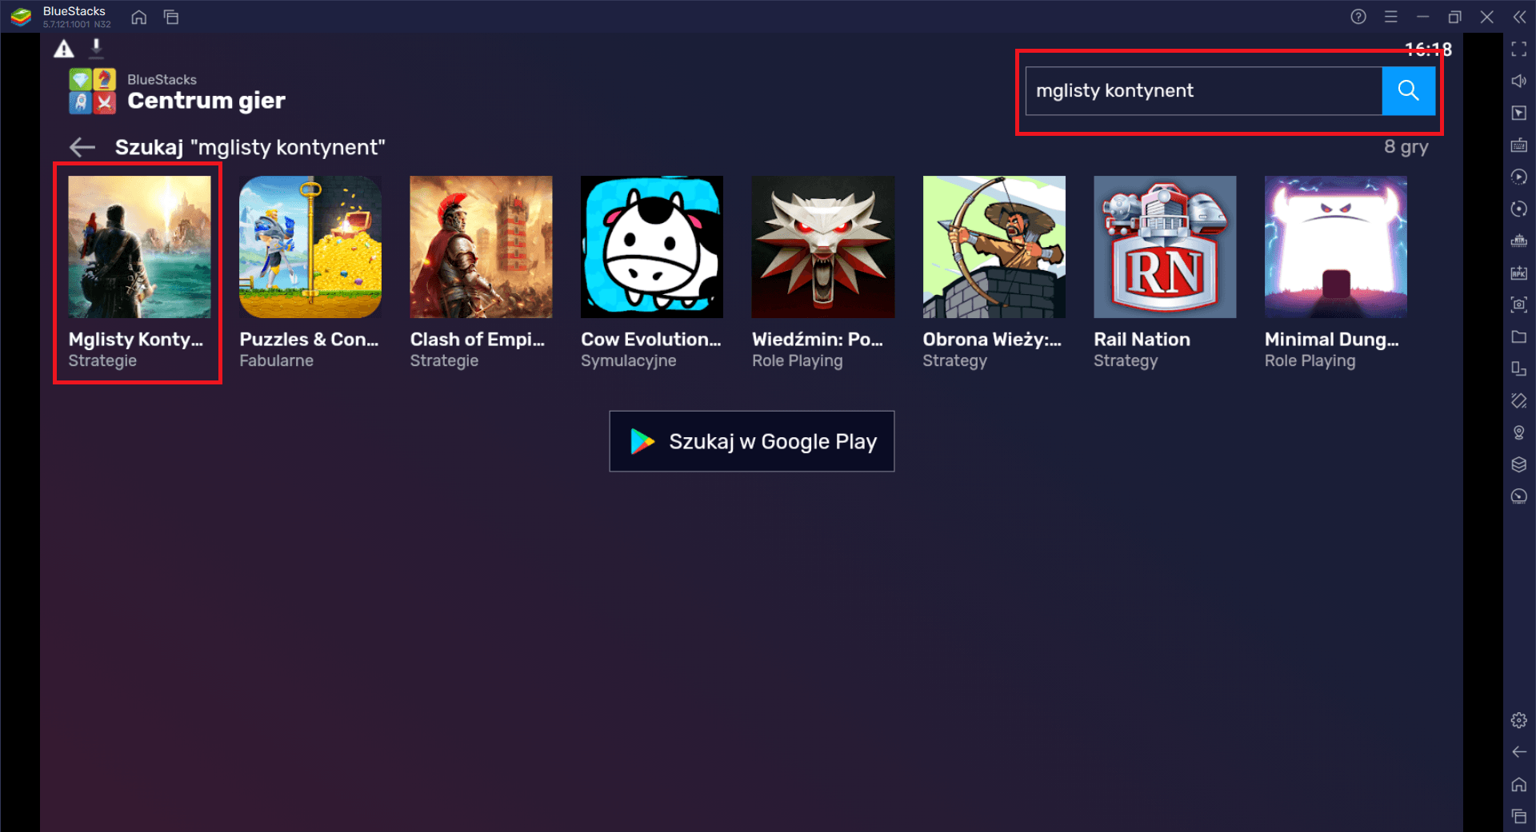The height and width of the screenshot is (832, 1536).
Task: Open the help question mark icon
Action: (1358, 17)
